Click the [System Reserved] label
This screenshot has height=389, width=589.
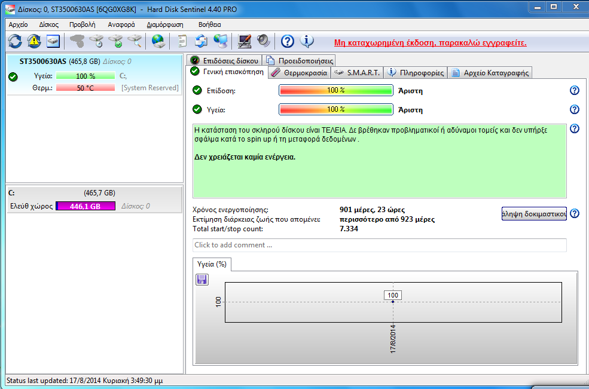tap(150, 88)
